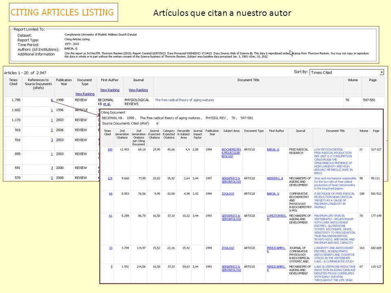
Task: Open sRefs link 3 in the 916 row
Action: tap(52, 140)
